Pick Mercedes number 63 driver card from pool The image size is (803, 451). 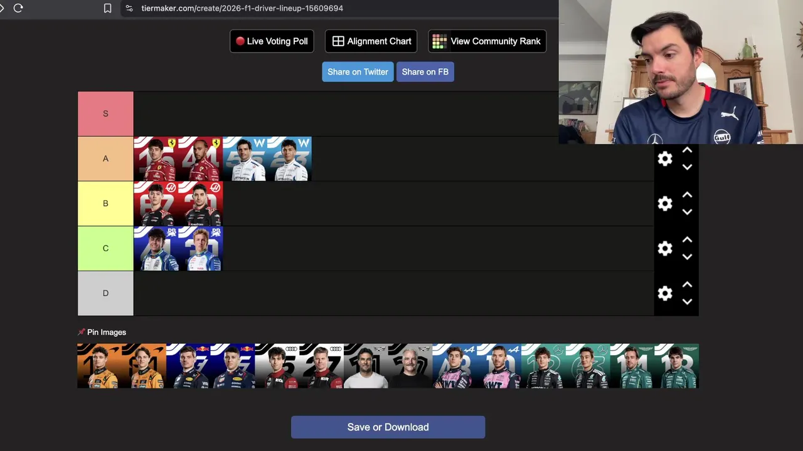pyautogui.click(x=588, y=366)
